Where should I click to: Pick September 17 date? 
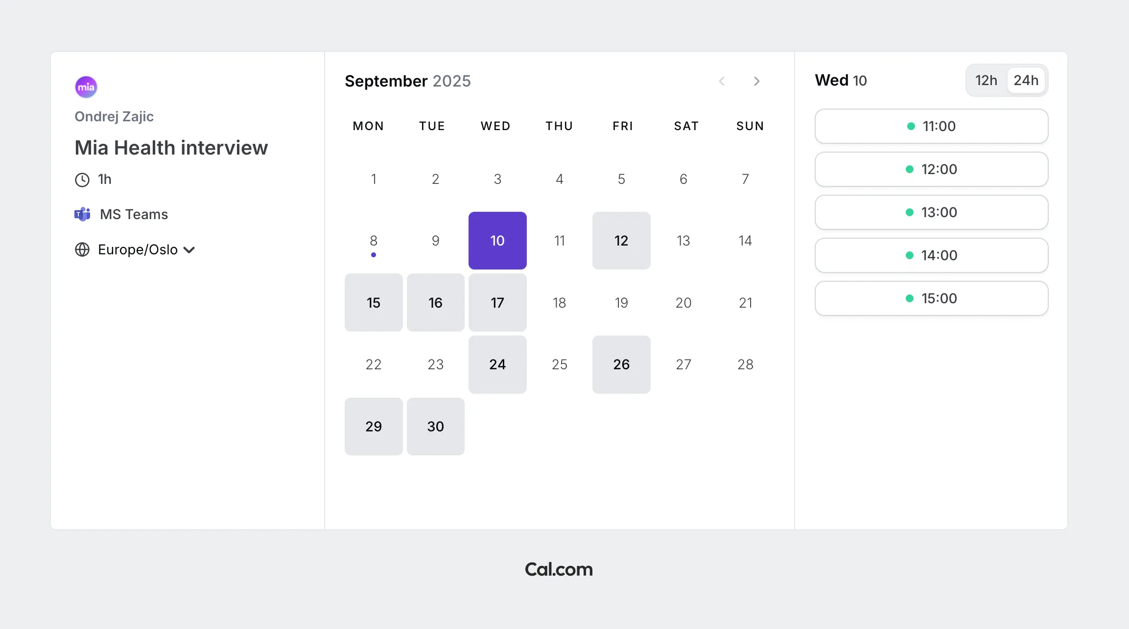(497, 303)
